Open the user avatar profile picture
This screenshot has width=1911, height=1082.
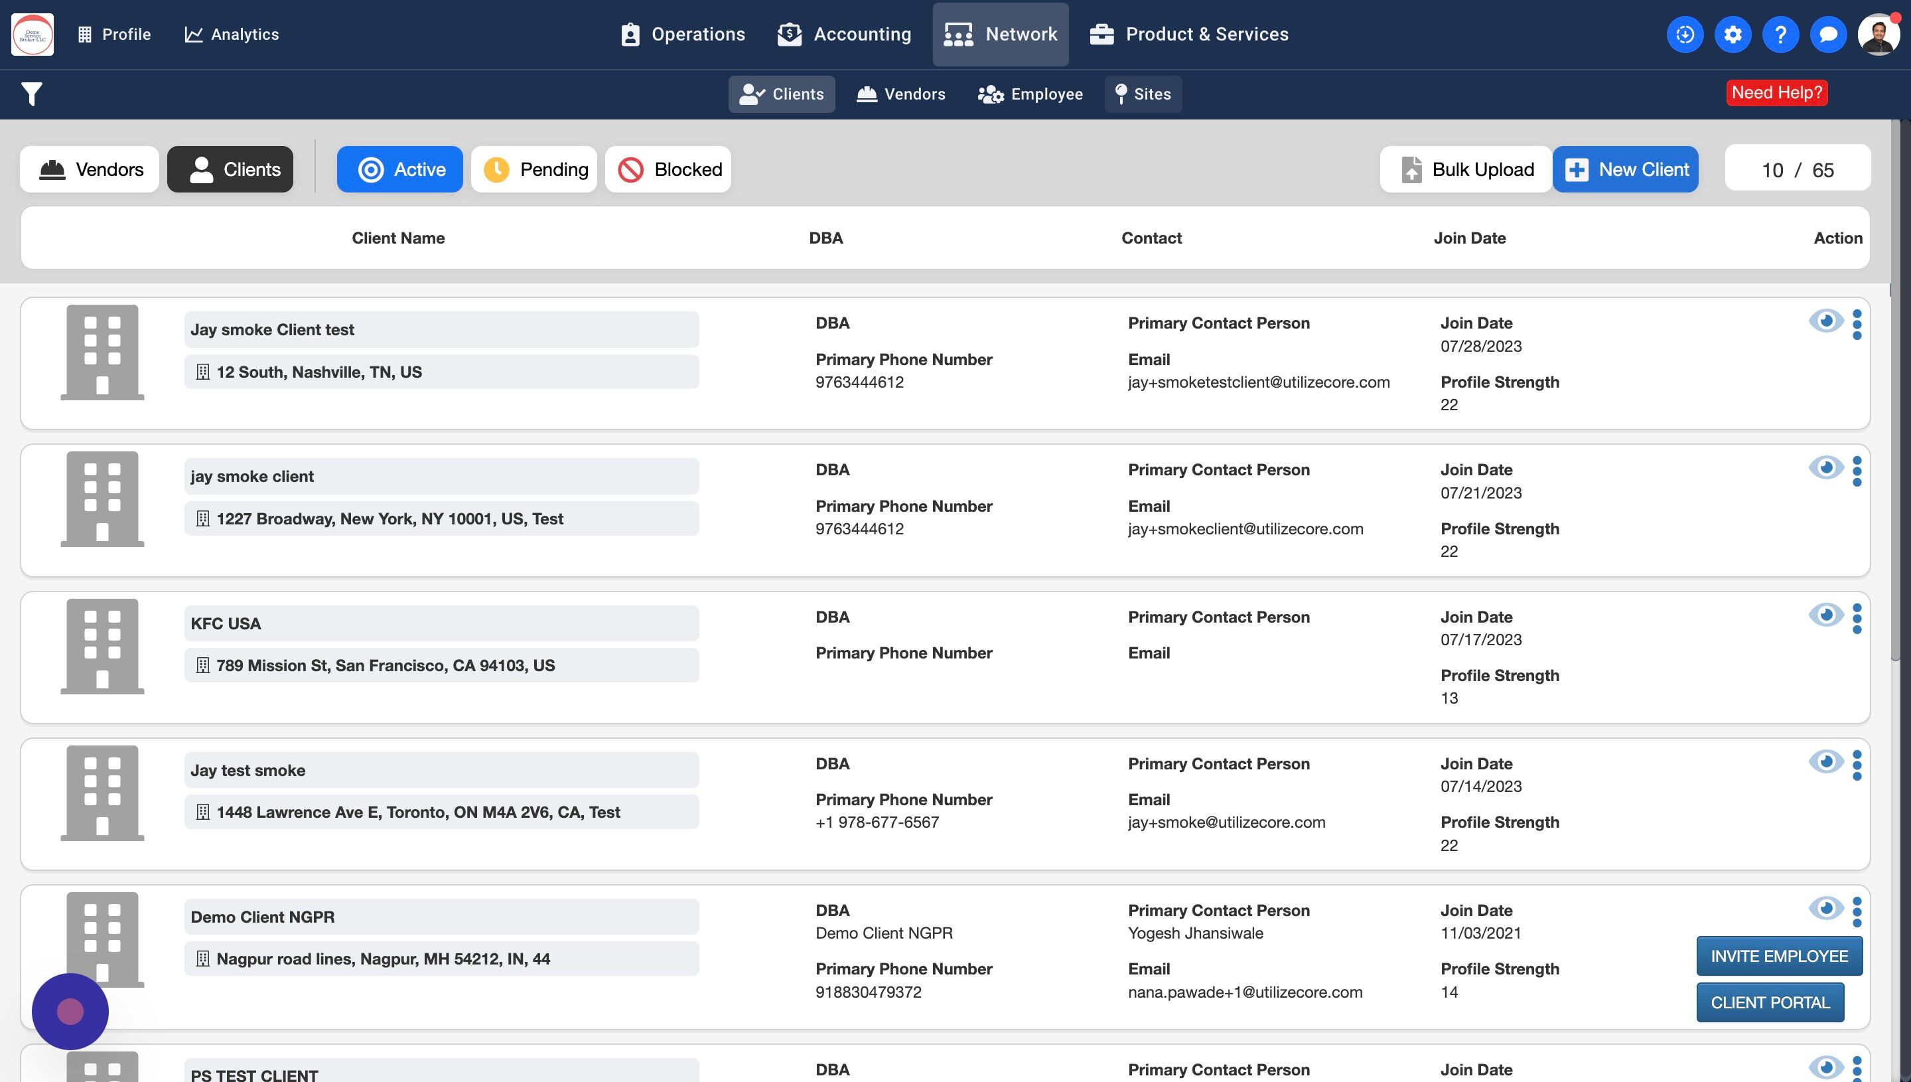point(1878,34)
